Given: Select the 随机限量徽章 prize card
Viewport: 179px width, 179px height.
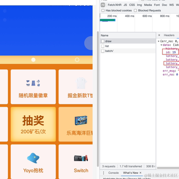Looking at the screenshot, I should click(33, 87).
